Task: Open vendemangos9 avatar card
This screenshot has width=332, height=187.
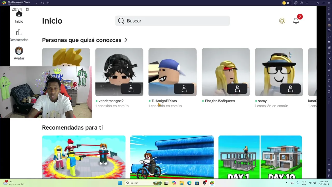Action: pos(119,72)
